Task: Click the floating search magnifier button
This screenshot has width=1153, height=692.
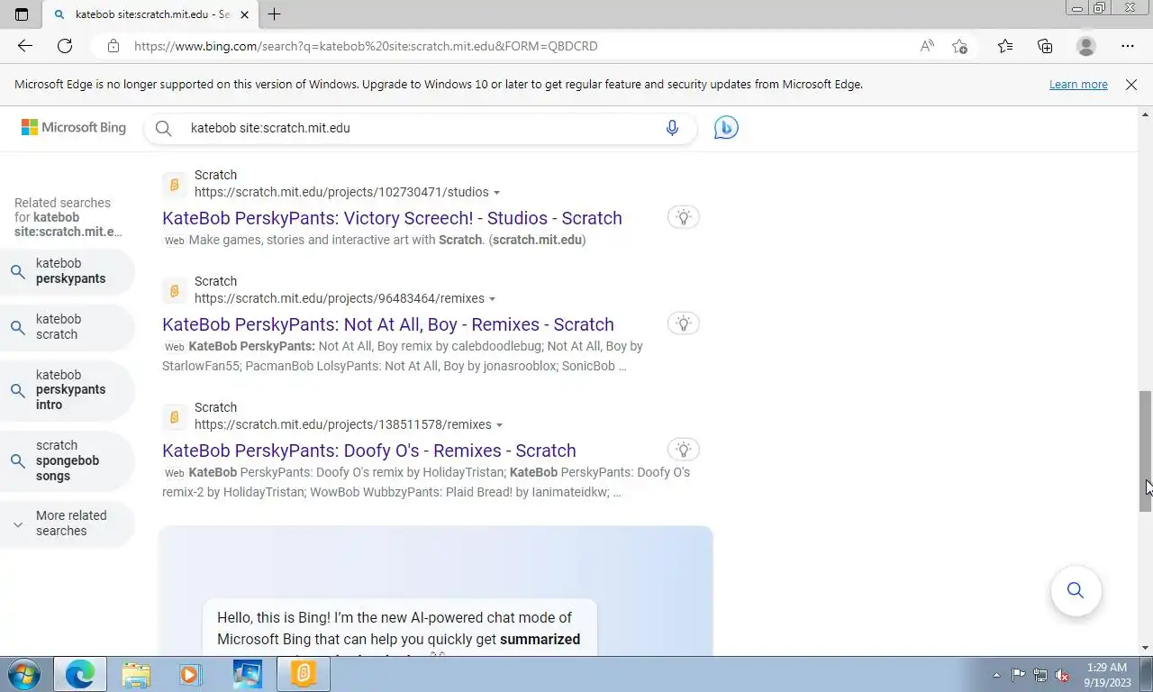Action: point(1076,590)
